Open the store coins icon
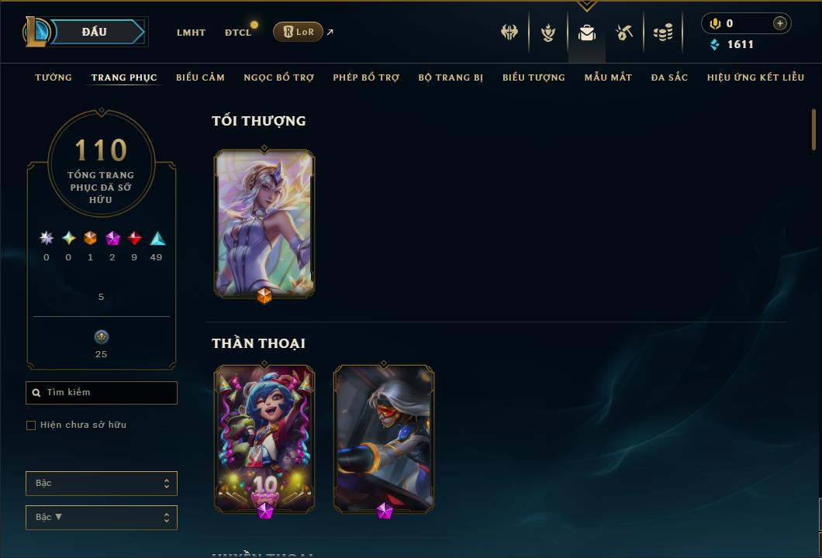The height and width of the screenshot is (558, 822). pyautogui.click(x=663, y=33)
